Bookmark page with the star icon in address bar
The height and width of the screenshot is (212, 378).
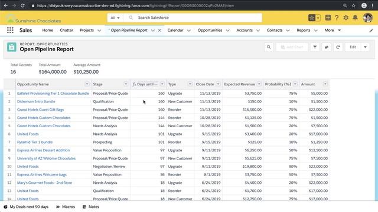(354, 5)
